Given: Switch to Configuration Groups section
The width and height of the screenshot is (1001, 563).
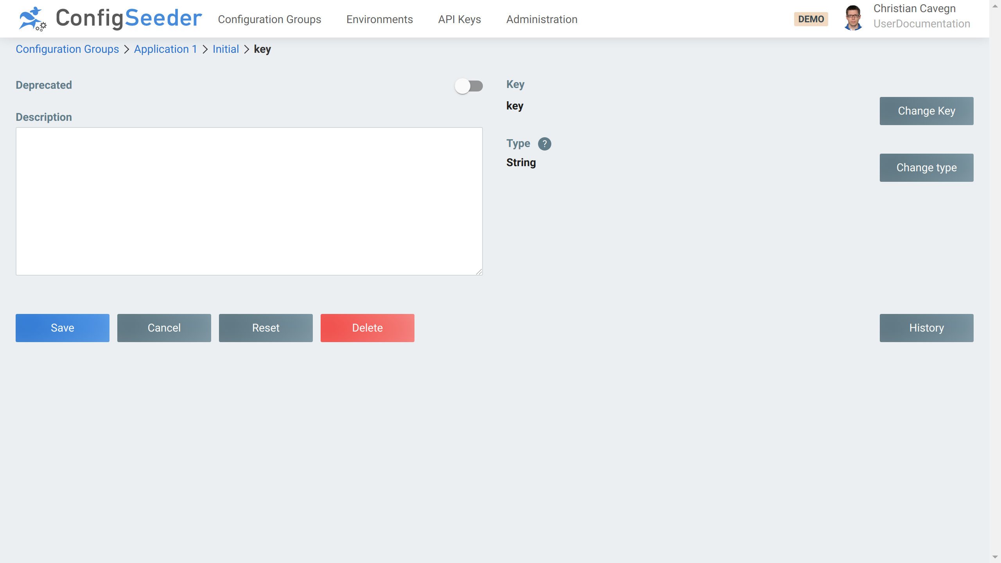Looking at the screenshot, I should [x=269, y=19].
